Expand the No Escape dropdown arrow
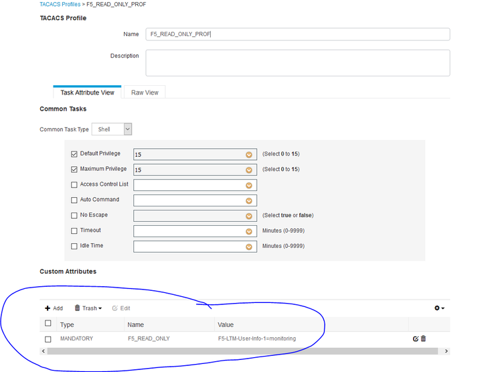The height and width of the screenshot is (372, 502). (249, 216)
